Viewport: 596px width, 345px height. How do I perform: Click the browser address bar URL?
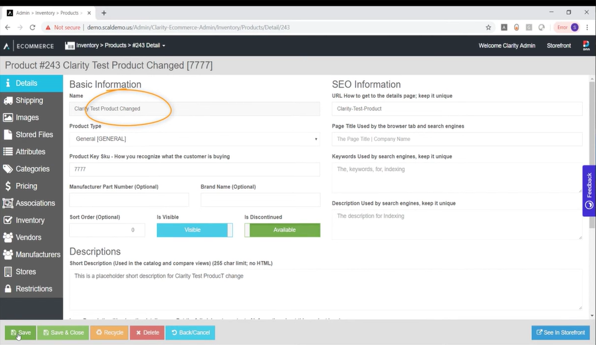[x=188, y=27]
